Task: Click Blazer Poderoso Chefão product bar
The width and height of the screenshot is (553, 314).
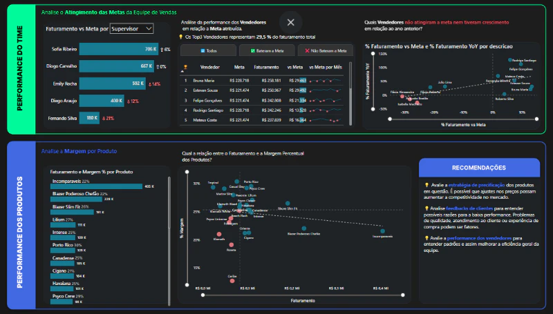Action: tap(76, 199)
